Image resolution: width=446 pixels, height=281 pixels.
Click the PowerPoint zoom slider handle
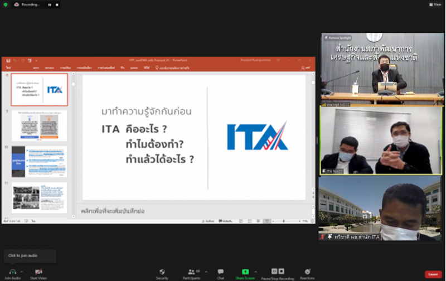284,221
